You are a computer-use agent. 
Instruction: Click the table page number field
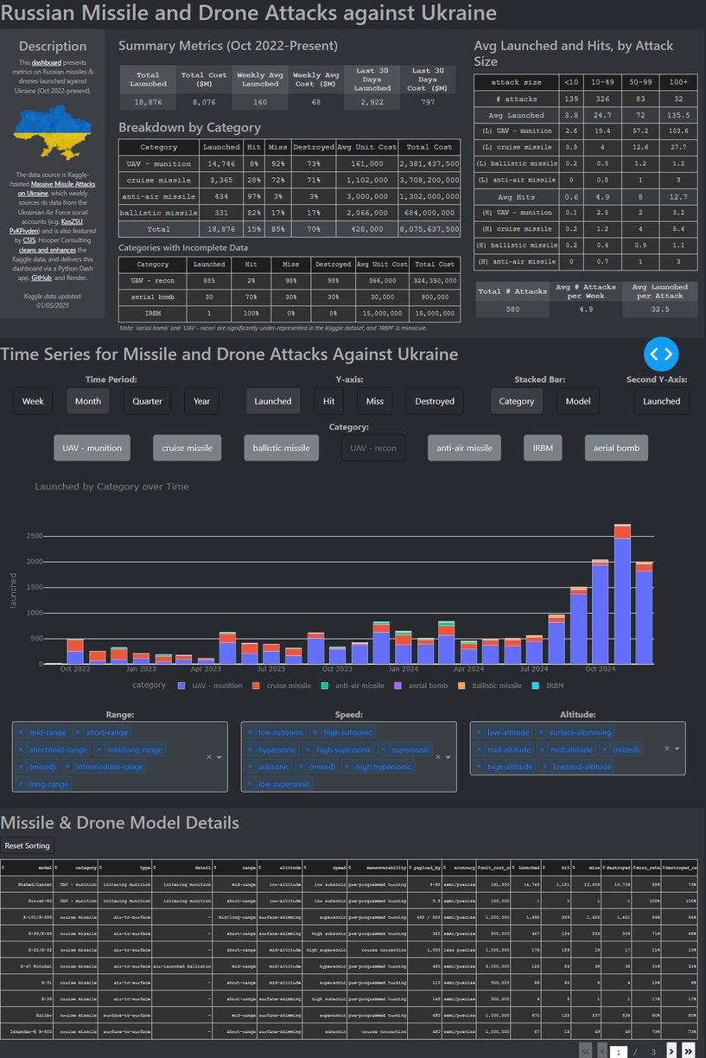(x=618, y=1051)
